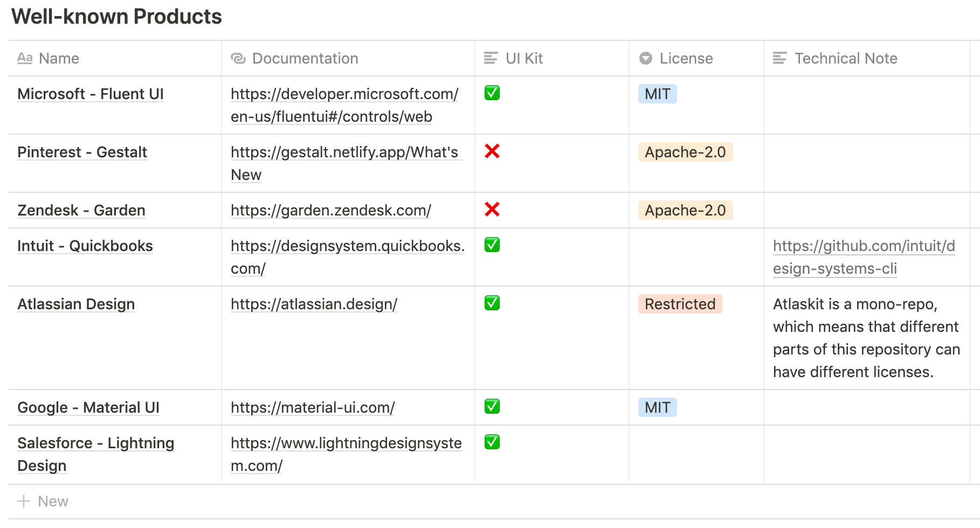This screenshot has height=528, width=980.
Task: Click the text icon beside Technical Note header
Action: tap(779, 58)
